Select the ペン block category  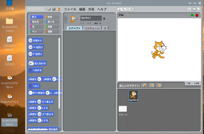pos(37,31)
